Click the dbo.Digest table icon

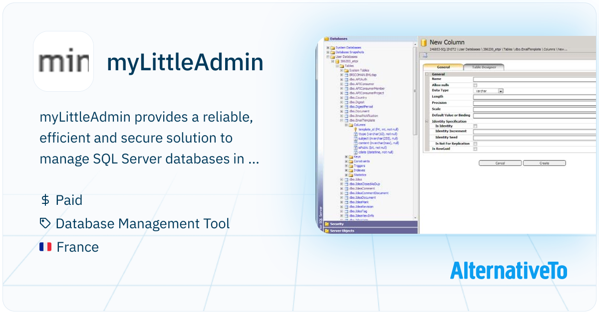(x=346, y=102)
